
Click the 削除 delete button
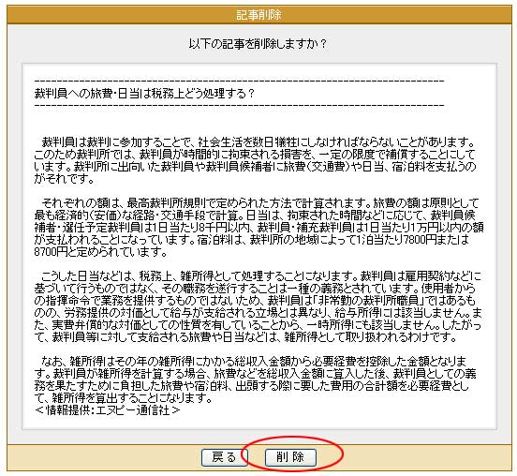[290, 457]
